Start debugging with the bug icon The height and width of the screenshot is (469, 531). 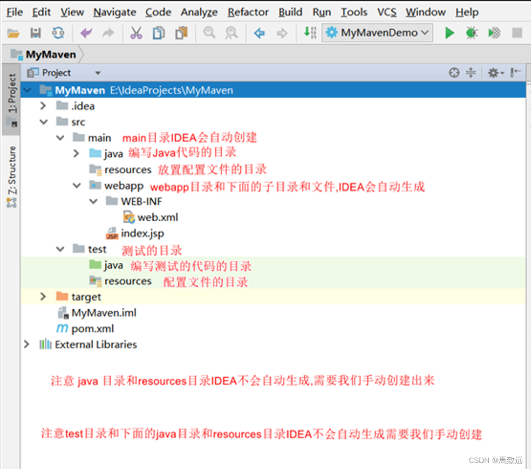472,33
